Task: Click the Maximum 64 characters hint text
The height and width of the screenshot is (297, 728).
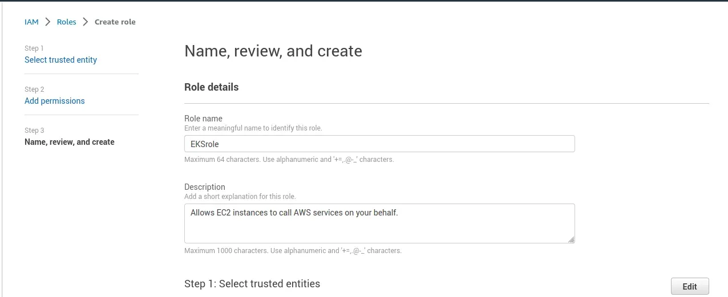Action: click(x=289, y=160)
